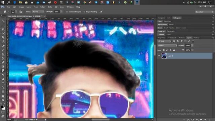Screen dimensions: 215x121
Task: Open the Essentials workspace dropdown
Action: tap(204, 12)
